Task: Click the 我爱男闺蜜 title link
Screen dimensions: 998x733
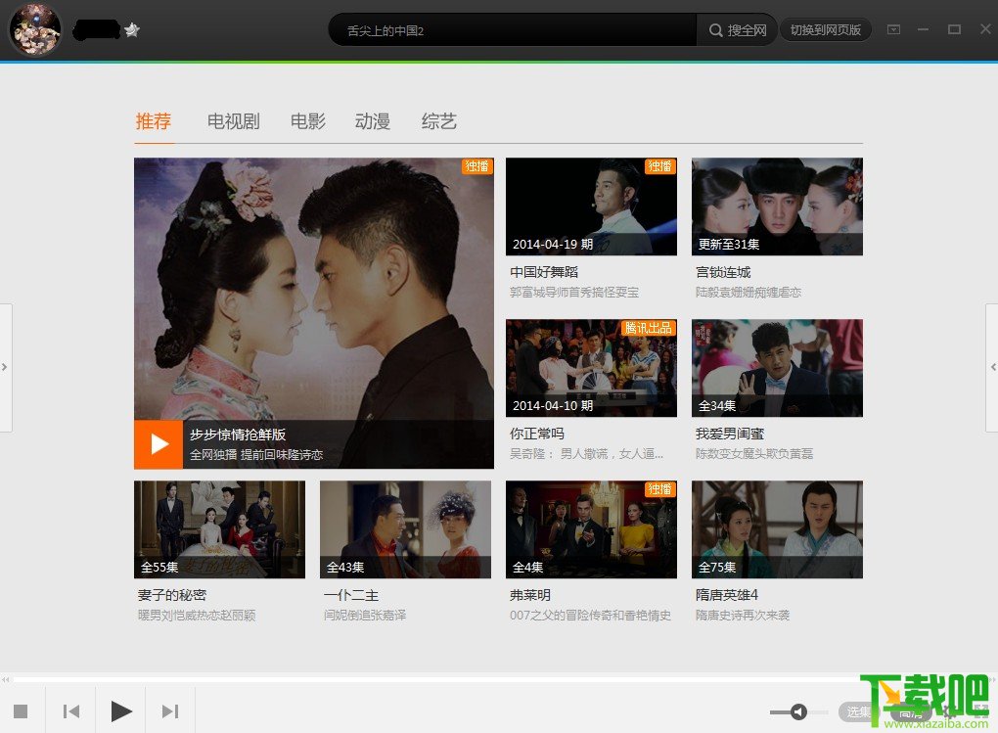Action: pos(729,434)
